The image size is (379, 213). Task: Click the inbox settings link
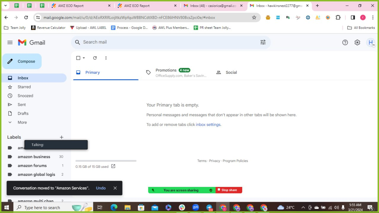pyautogui.click(x=208, y=125)
